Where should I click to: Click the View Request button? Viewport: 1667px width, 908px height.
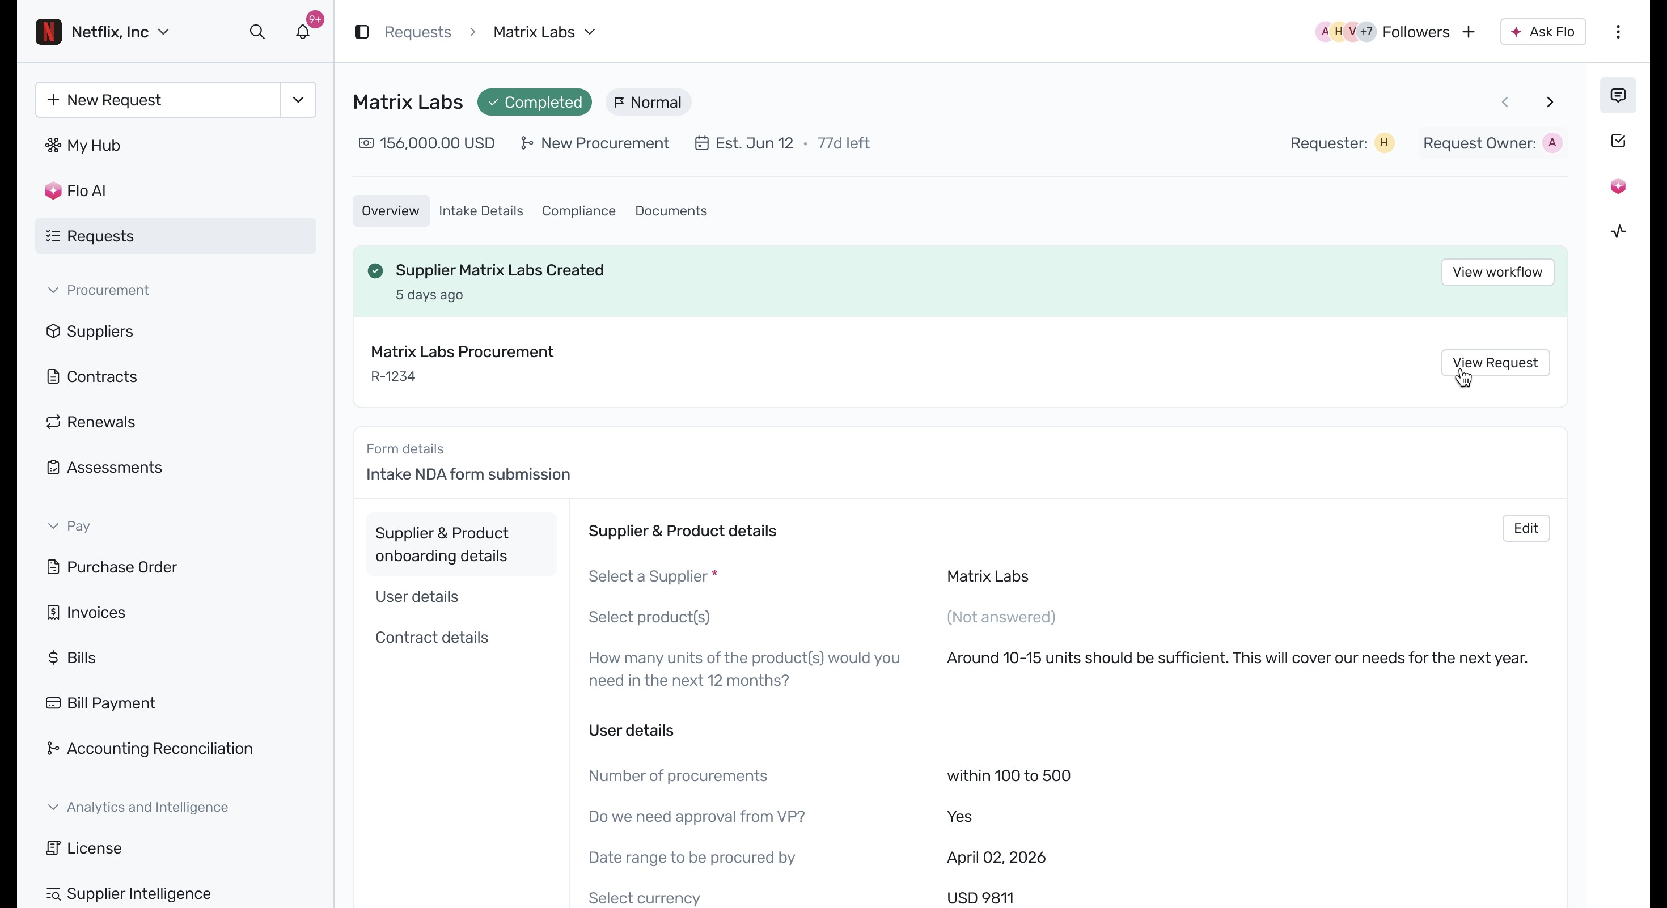(1495, 363)
